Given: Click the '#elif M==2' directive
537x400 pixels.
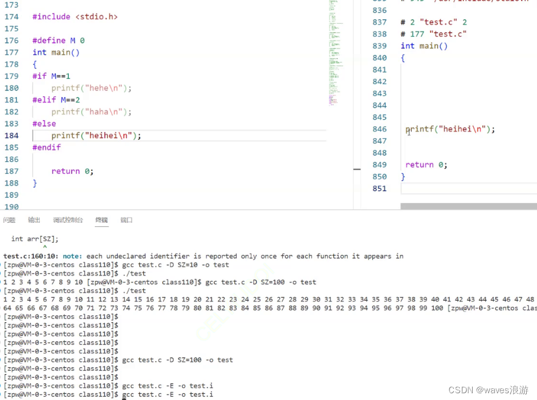Looking at the screenshot, I should (56, 100).
